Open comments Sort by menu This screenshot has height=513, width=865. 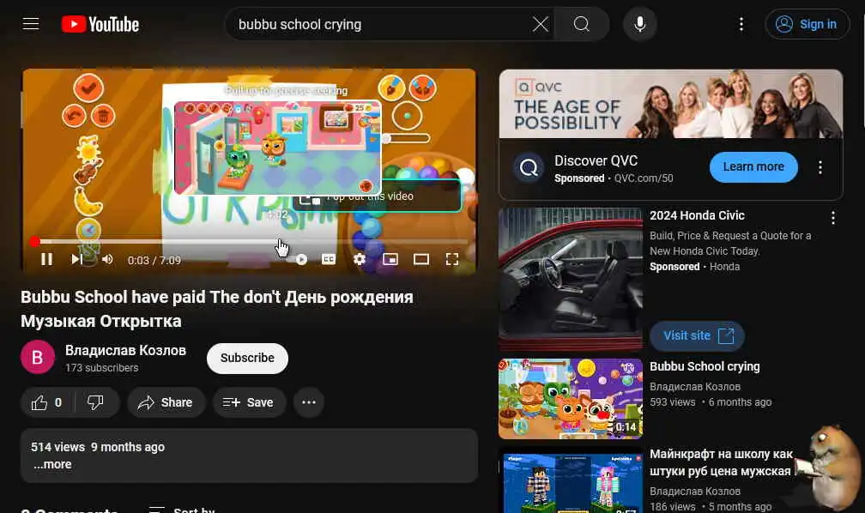click(x=182, y=510)
